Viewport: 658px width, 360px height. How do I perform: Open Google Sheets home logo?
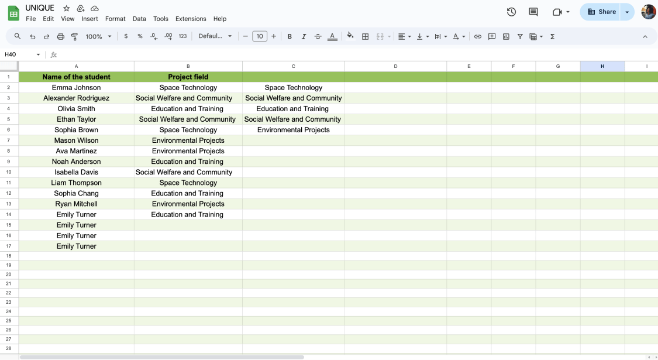coord(13,13)
